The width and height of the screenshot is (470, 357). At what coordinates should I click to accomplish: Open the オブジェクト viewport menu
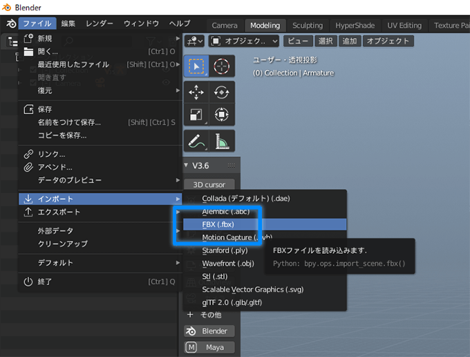pos(388,41)
